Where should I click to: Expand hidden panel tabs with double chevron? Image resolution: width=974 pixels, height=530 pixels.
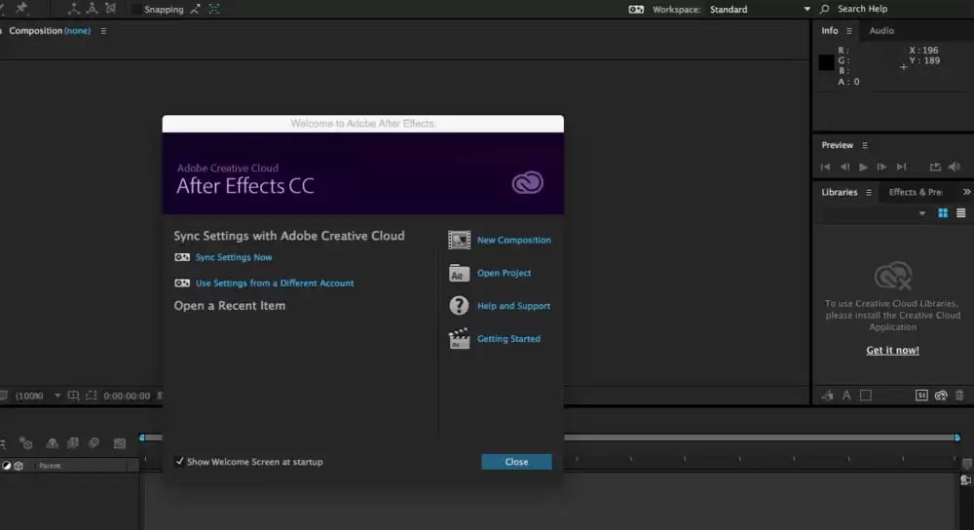click(x=966, y=192)
